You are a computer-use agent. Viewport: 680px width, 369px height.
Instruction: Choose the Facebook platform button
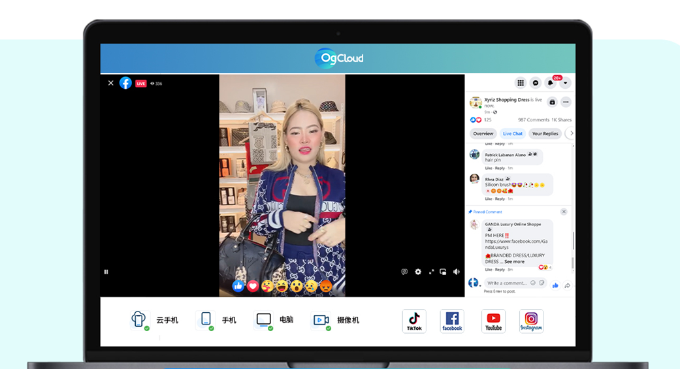(452, 321)
